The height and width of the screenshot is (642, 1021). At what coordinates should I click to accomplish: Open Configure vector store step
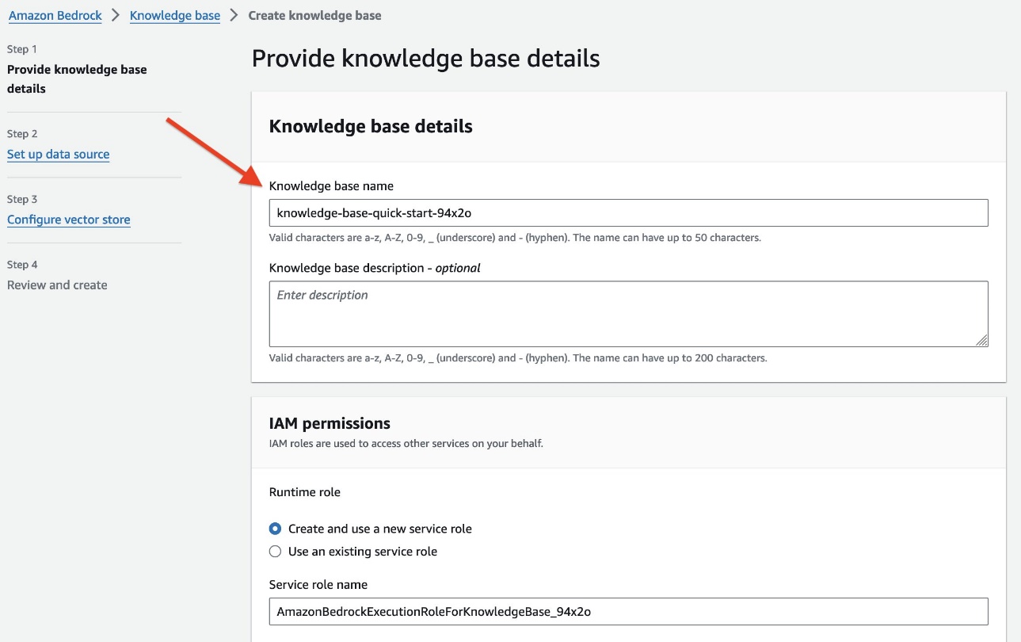pos(69,220)
